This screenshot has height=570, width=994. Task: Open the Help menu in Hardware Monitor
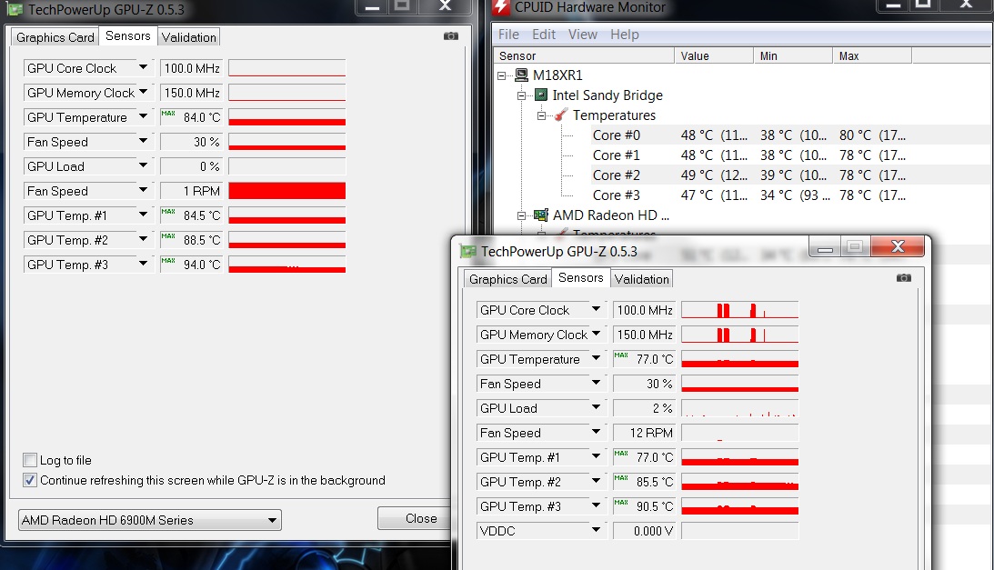click(625, 35)
